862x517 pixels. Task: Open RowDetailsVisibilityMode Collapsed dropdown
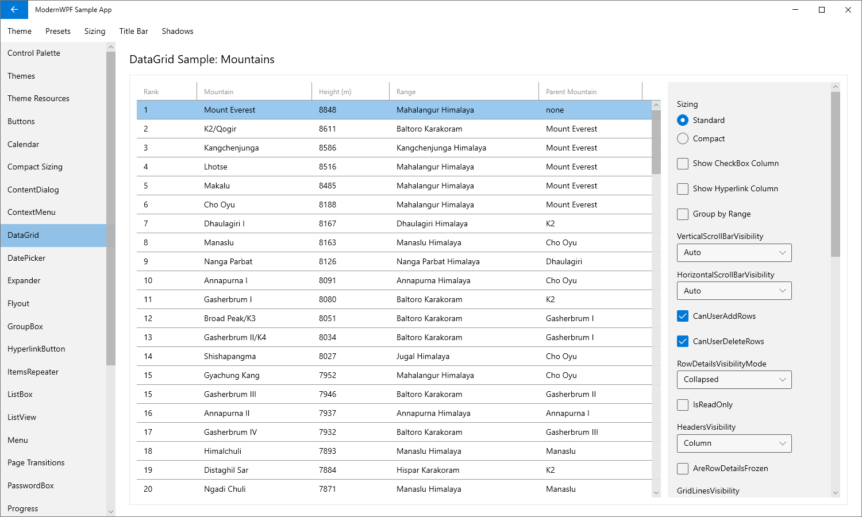coord(734,380)
